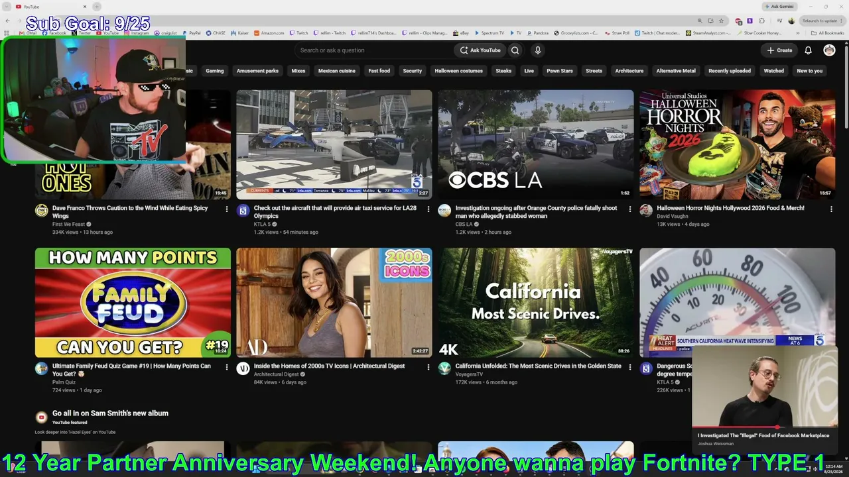Bookmark this page with the star icon
849x477 pixels.
722,21
